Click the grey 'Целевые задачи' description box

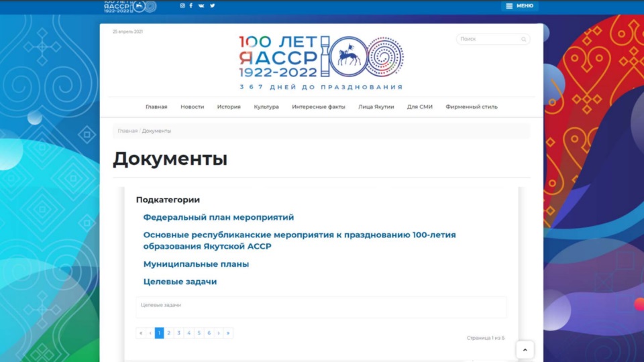click(321, 308)
